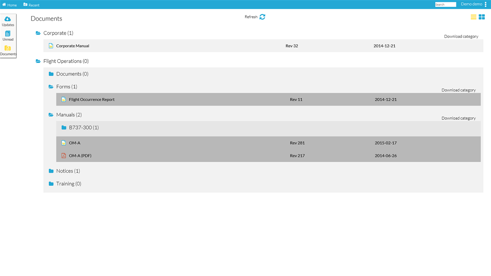Click the Corporate Manual file icon

[x=51, y=46]
